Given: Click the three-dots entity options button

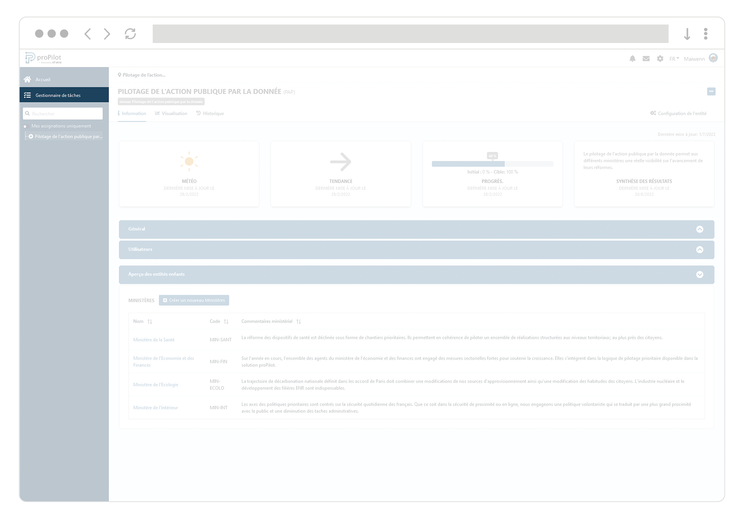Looking at the screenshot, I should [x=711, y=91].
